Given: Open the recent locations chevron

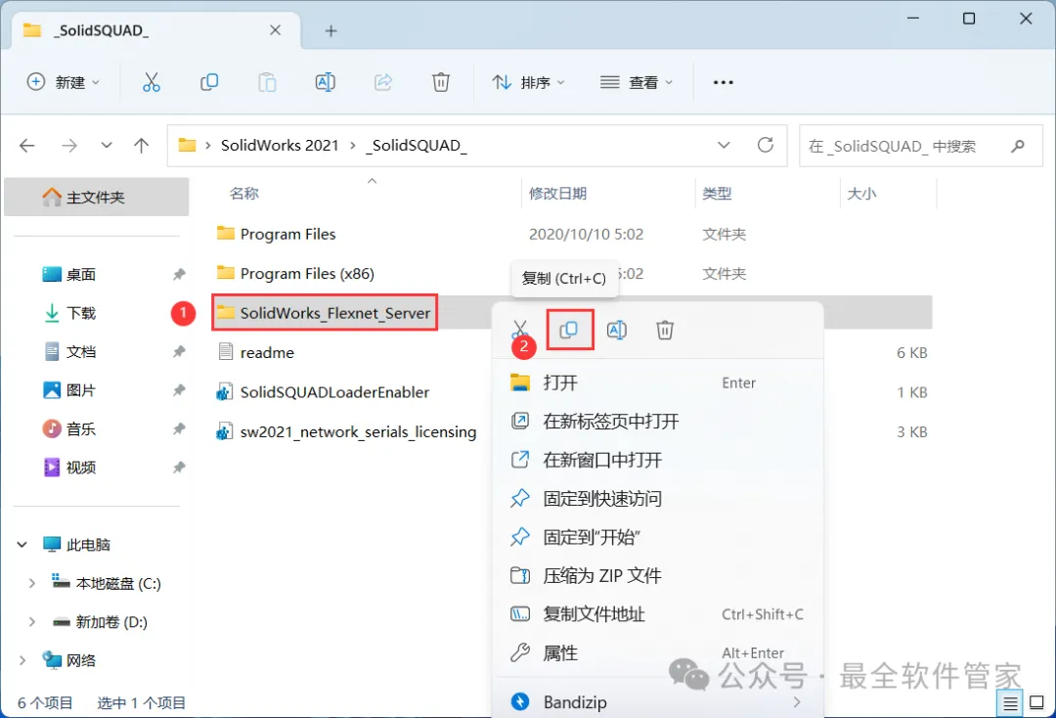Looking at the screenshot, I should click(107, 146).
